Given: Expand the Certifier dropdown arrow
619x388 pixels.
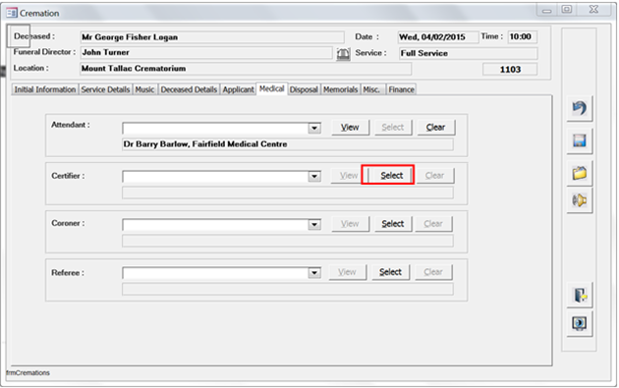Looking at the screenshot, I should point(314,176).
